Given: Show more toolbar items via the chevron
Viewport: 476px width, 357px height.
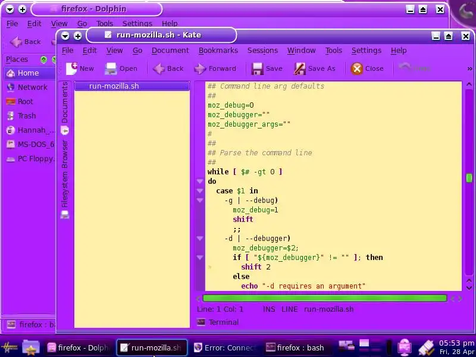Looking at the screenshot, I should pos(469,69).
